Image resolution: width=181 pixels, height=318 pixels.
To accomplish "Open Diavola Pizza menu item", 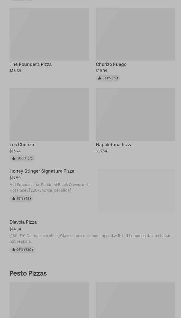I will [x=23, y=222].
